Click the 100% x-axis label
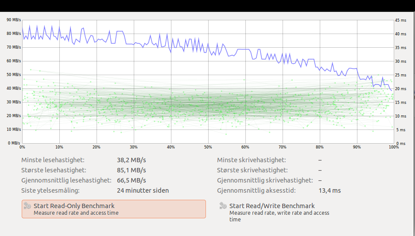Viewport: 415px width, 236px height. tap(394, 147)
